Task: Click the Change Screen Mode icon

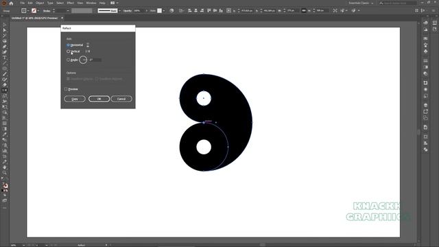Action: [5, 200]
